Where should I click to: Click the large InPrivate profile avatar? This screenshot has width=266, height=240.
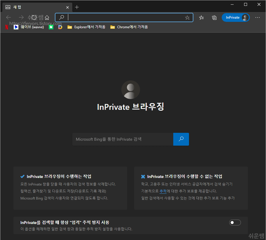coord(131,90)
